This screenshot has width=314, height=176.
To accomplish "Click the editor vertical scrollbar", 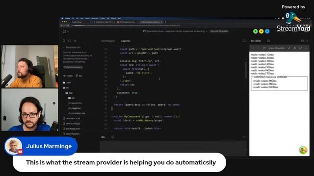I will tap(246, 69).
